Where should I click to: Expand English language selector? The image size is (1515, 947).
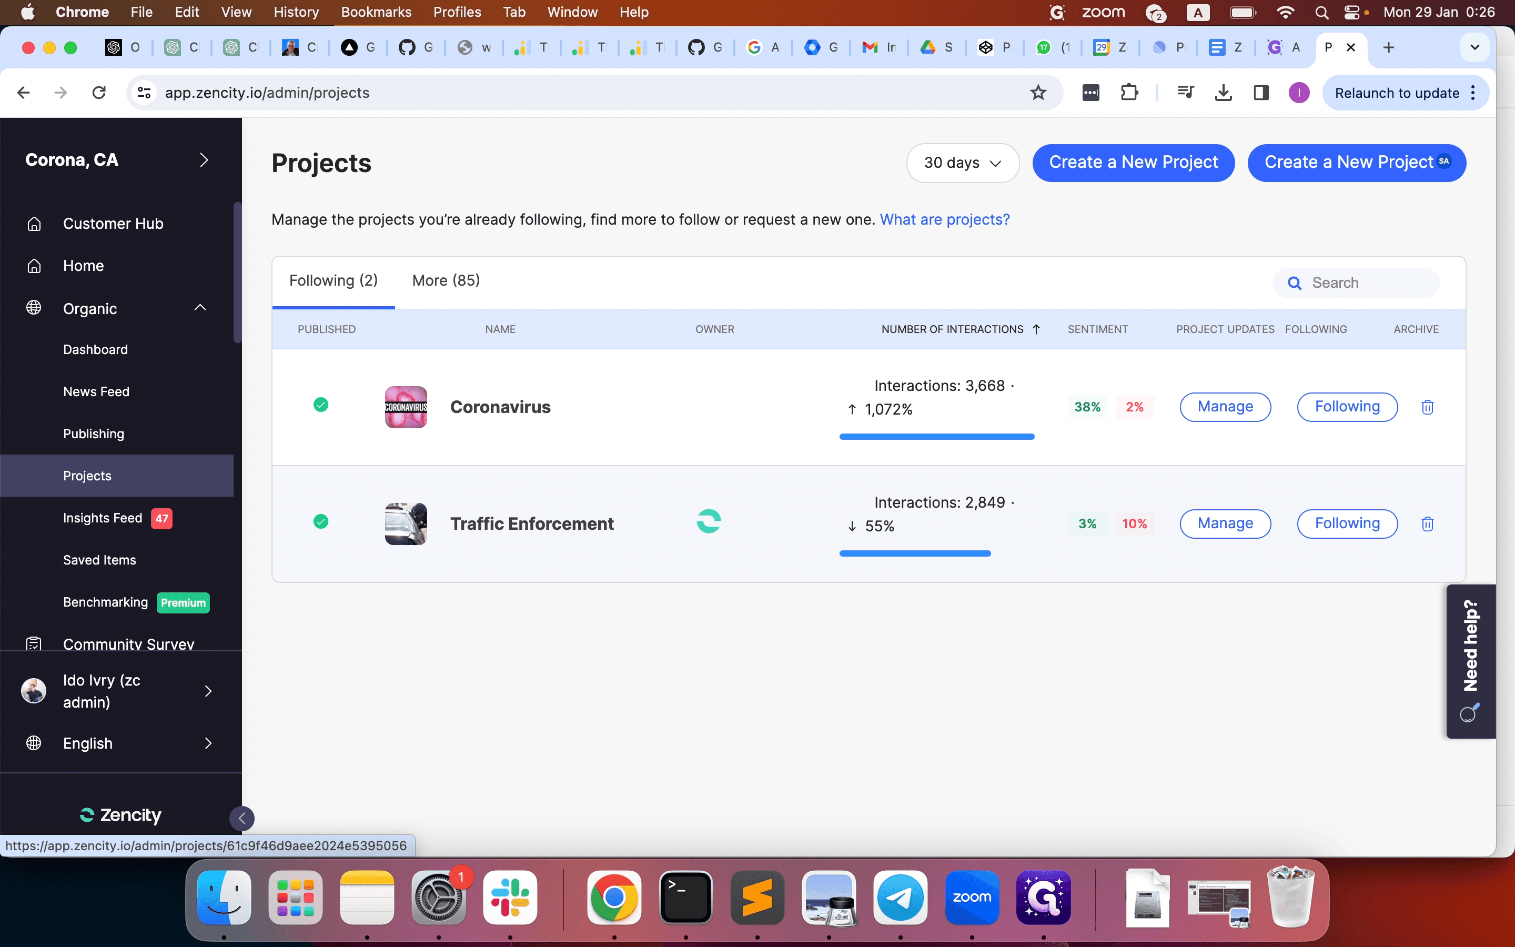click(x=208, y=743)
